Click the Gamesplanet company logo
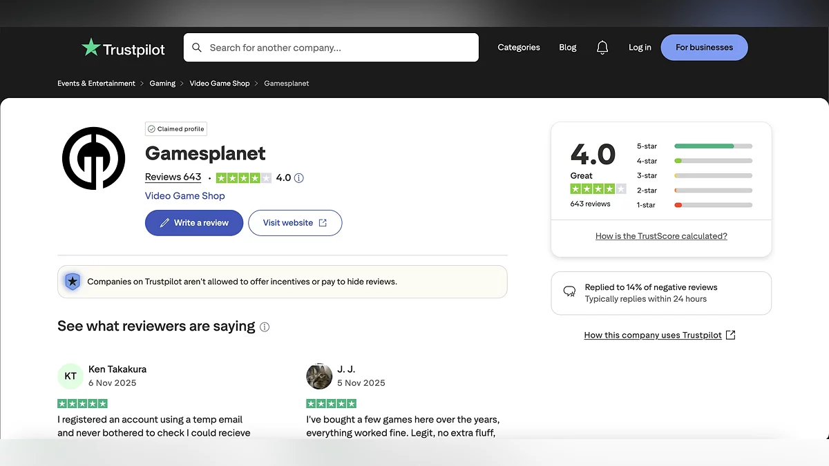This screenshot has width=829, height=466. (x=94, y=158)
